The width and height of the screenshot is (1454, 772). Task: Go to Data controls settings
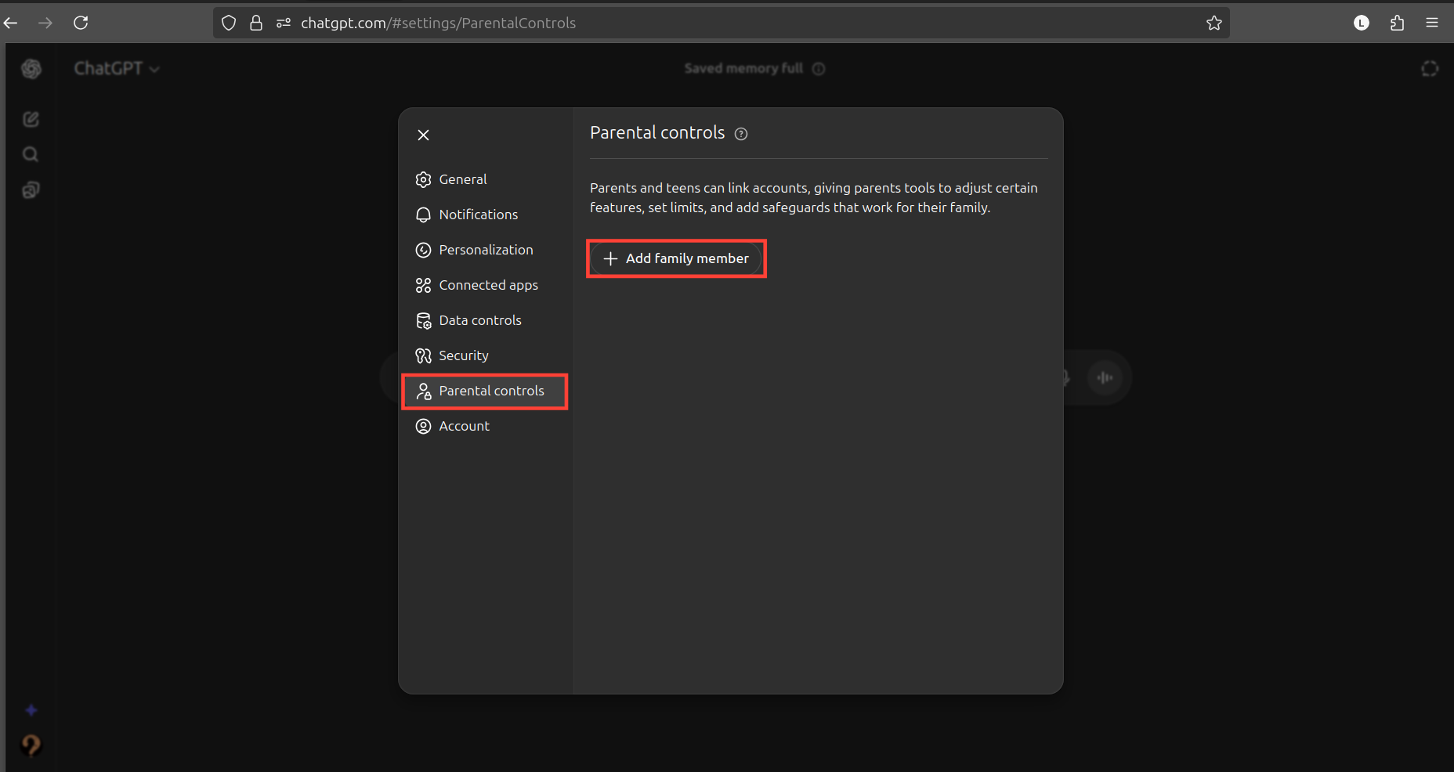(x=479, y=320)
